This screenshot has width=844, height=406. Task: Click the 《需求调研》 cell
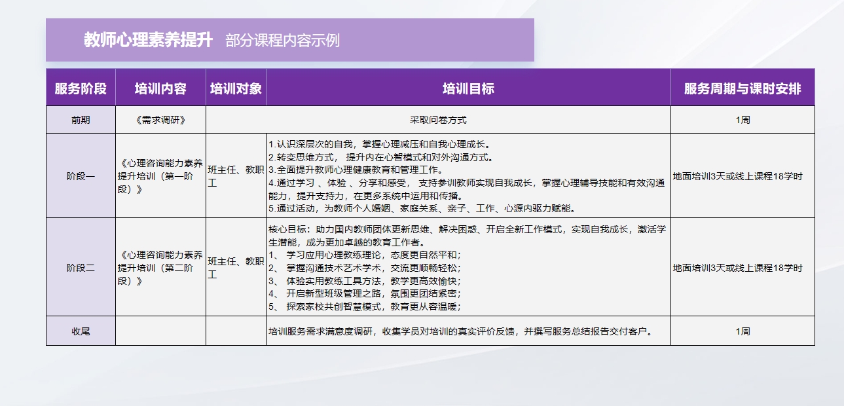(160, 120)
